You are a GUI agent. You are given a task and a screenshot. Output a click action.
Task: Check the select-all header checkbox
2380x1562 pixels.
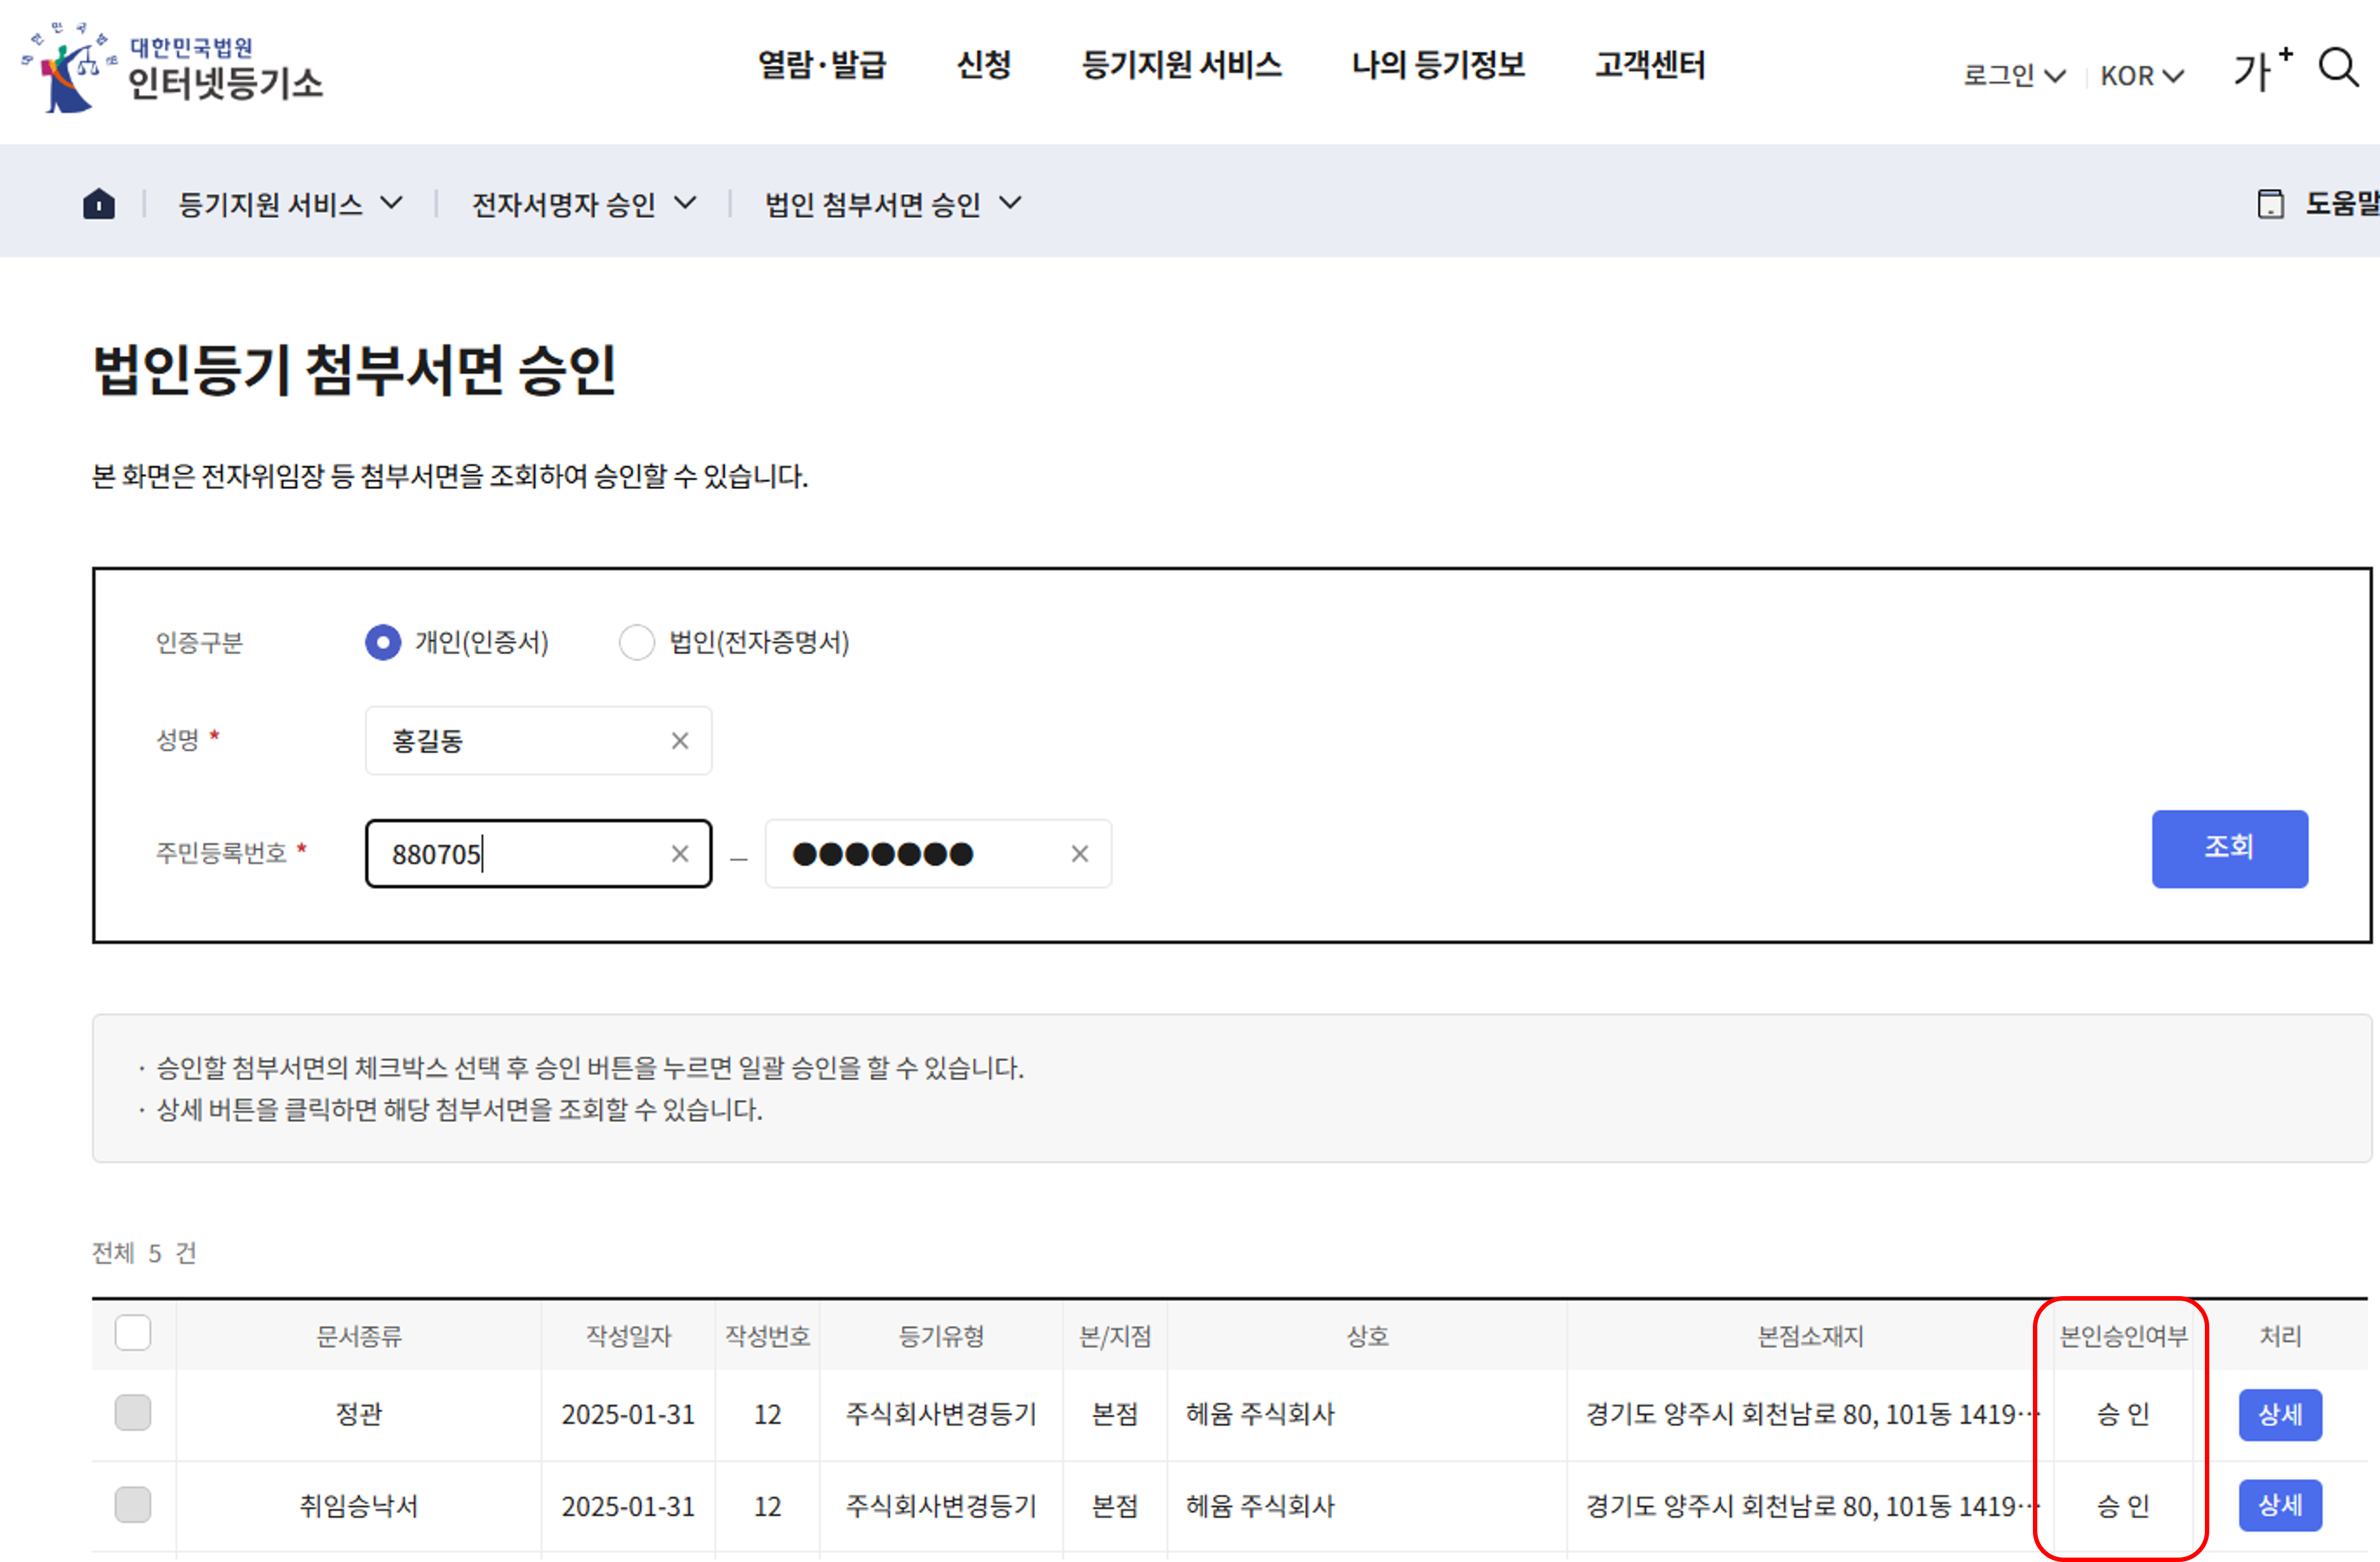coord(133,1333)
